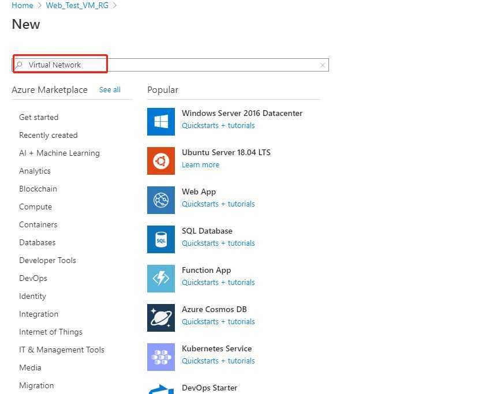Choose the Analytics category

click(35, 171)
